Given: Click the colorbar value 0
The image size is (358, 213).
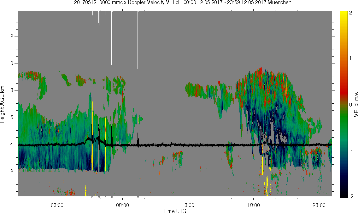Looking at the screenshot, I should [351, 105].
